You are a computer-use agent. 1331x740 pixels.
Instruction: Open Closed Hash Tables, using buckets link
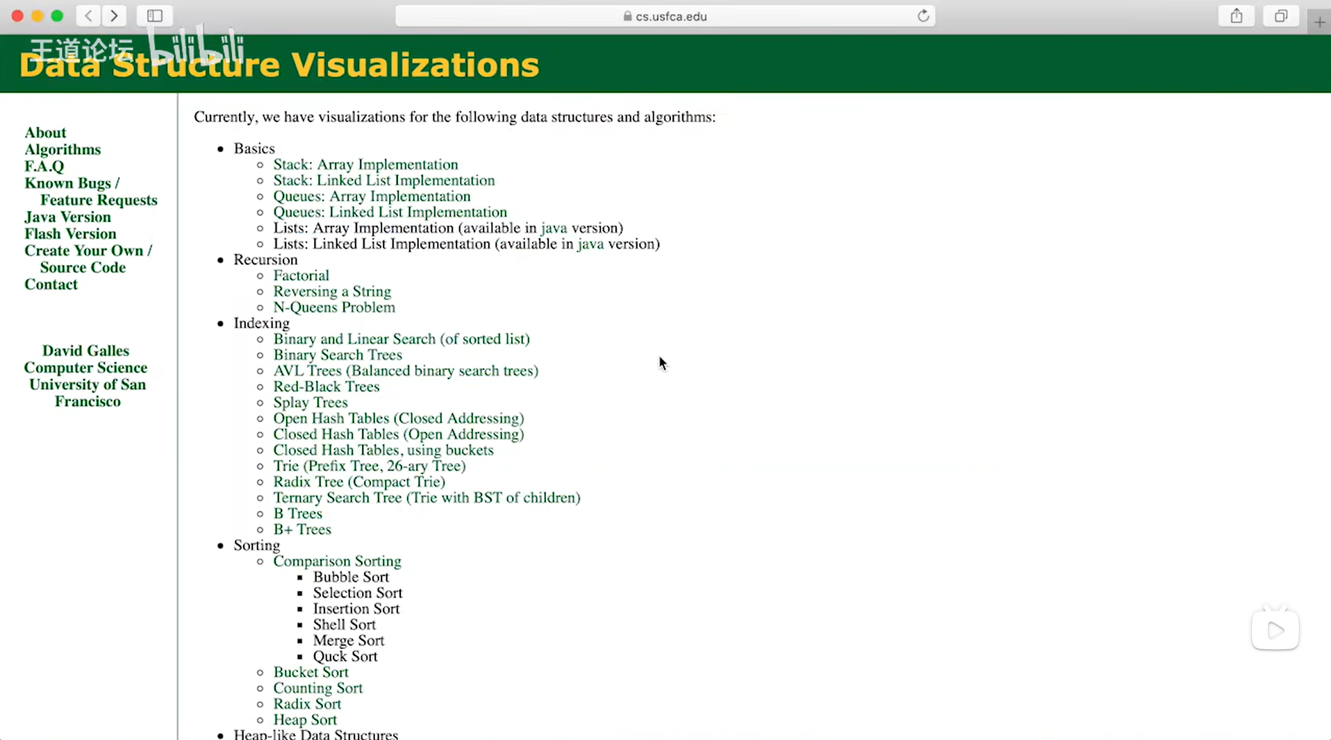(x=383, y=451)
